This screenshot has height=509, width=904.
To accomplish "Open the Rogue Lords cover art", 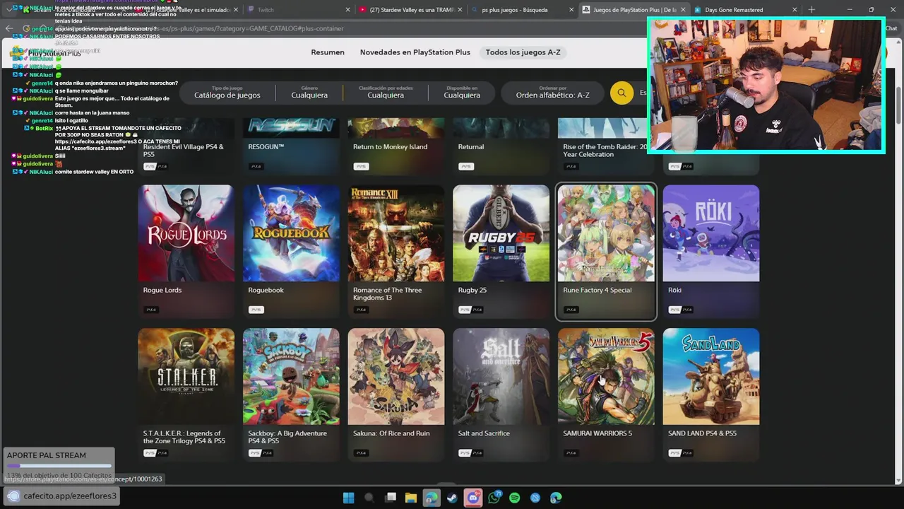I will point(186,233).
